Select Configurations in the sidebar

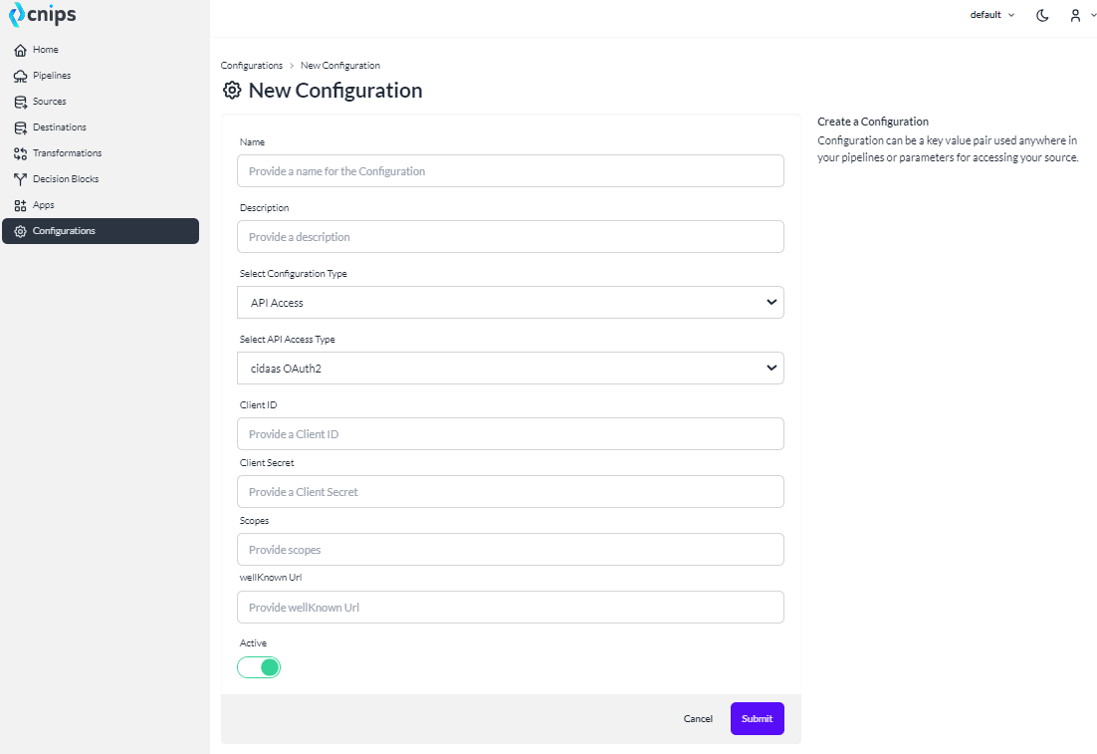point(101,231)
